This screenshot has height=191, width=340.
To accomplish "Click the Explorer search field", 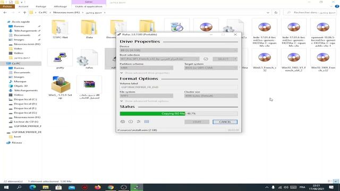I will 310,13.
